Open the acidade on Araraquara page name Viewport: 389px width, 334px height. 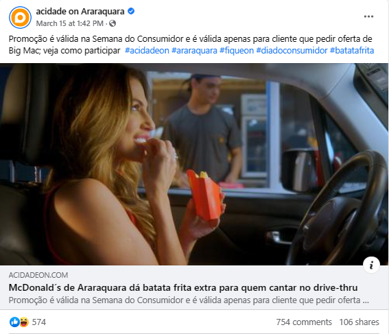tap(80, 12)
